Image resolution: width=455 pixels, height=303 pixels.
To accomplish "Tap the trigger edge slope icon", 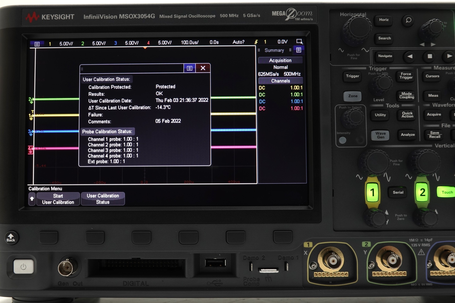I will (x=256, y=42).
